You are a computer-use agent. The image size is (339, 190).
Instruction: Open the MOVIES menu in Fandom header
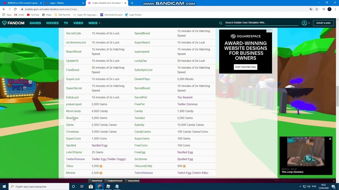coord(52,23)
